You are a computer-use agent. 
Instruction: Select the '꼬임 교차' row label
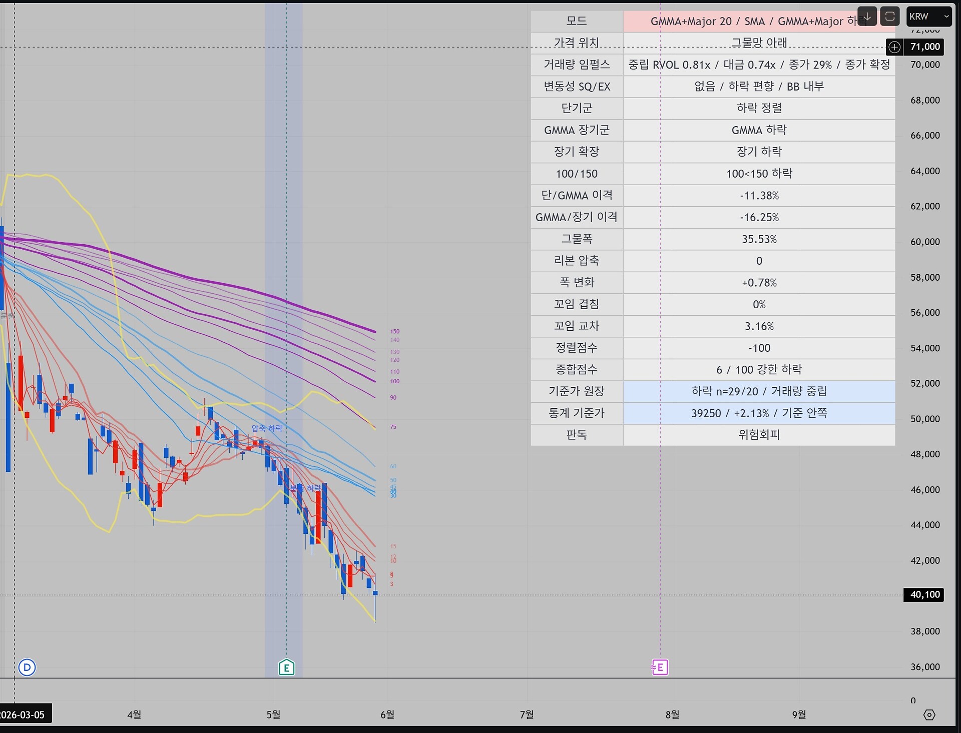point(577,326)
